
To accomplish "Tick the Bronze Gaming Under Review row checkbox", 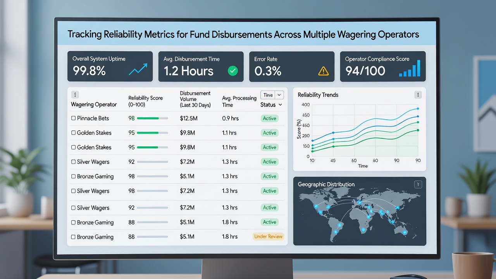I will [73, 237].
